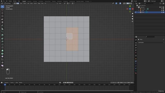The width and height of the screenshot is (165, 93).
Task: Switch to solid viewport shading
Action: pyautogui.click(x=128, y=3)
